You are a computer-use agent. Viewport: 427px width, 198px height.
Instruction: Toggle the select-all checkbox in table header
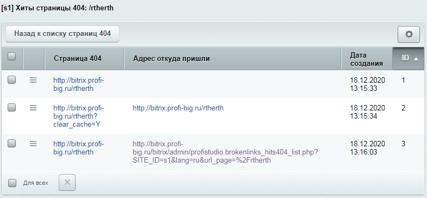coord(11,57)
